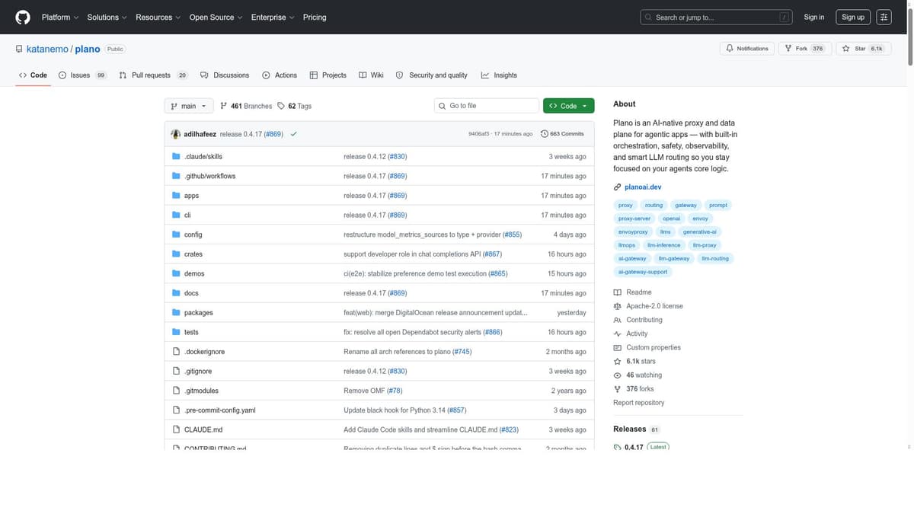Focus the Go to file input

coord(487,106)
